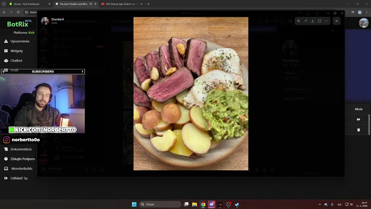Click the Upozornenia warning icon
Viewport: 371px width, 209px height.
(6, 41)
